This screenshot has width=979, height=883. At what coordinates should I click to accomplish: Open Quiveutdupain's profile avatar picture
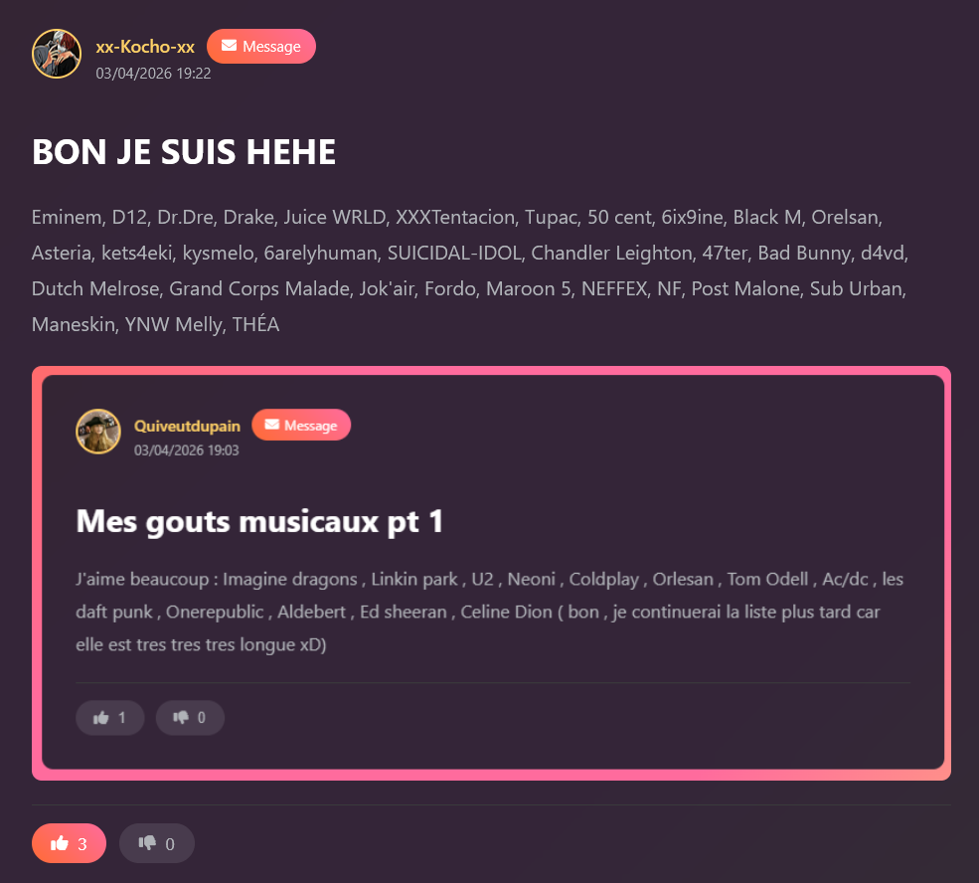(98, 431)
